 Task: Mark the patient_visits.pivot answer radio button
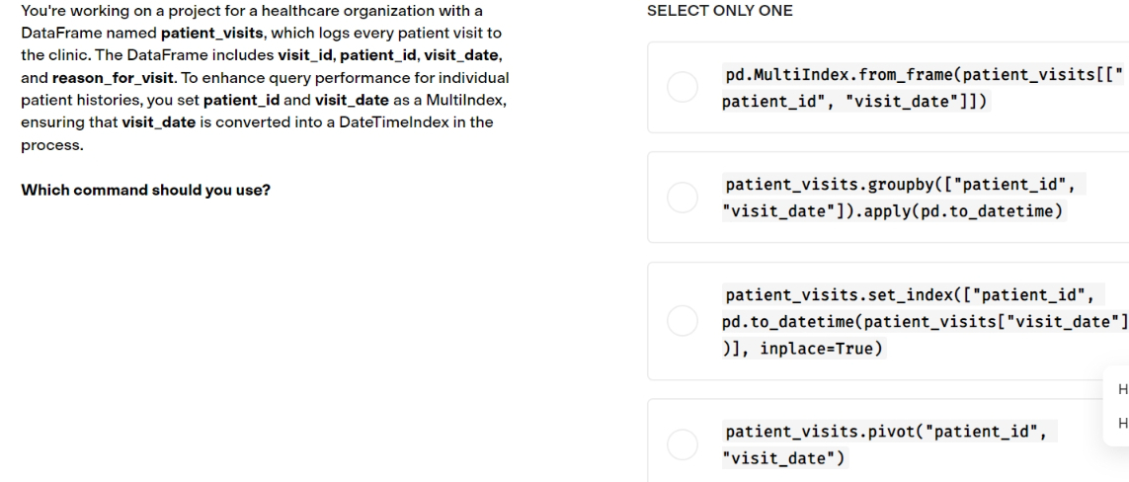click(682, 444)
